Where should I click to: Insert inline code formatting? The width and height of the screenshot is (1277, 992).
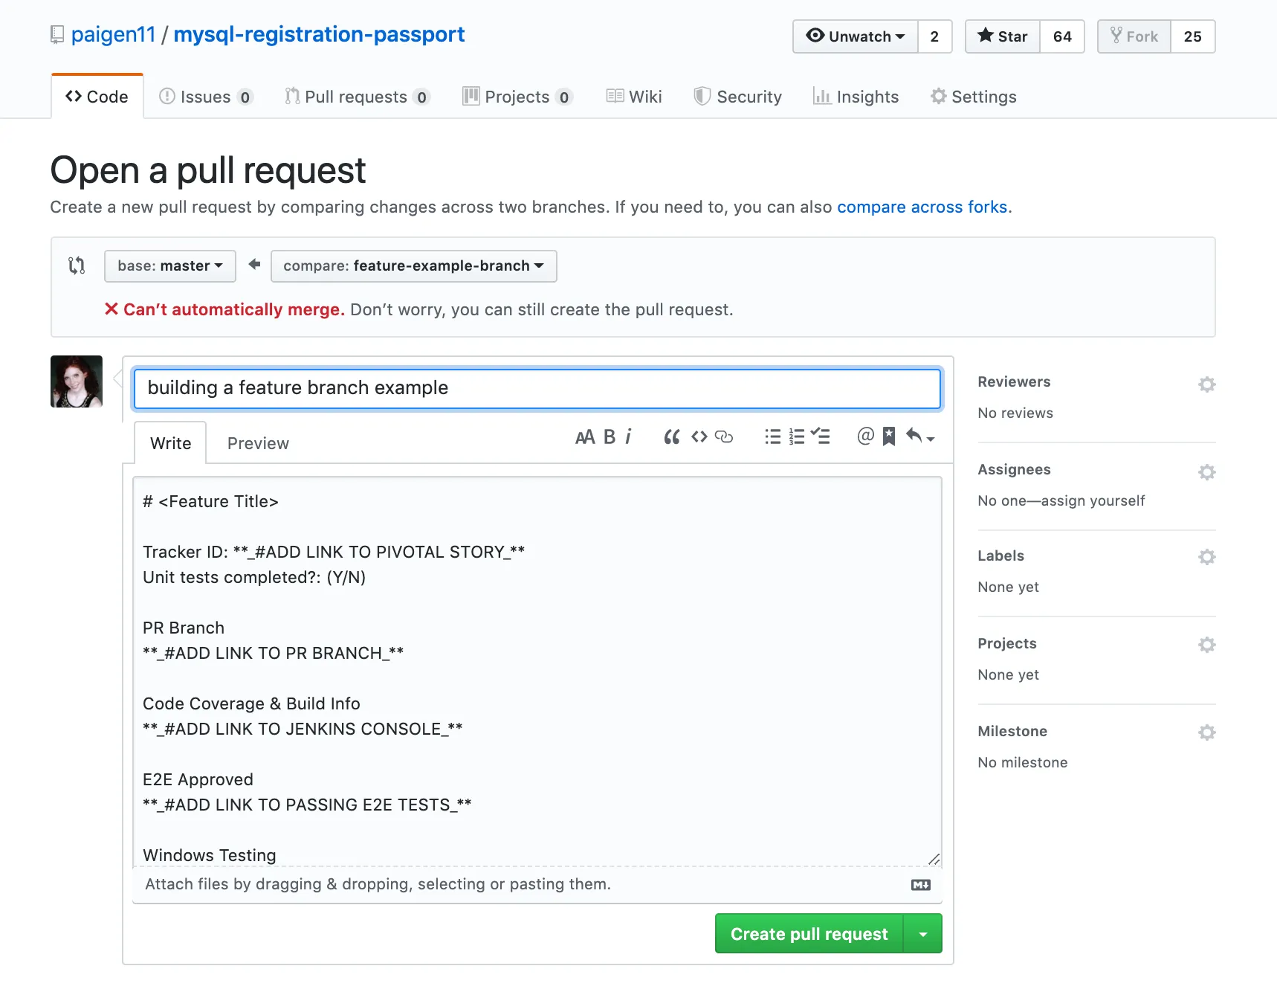click(699, 437)
